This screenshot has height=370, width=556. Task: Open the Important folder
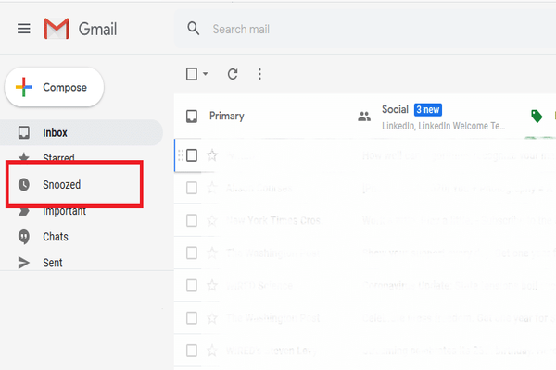point(64,212)
